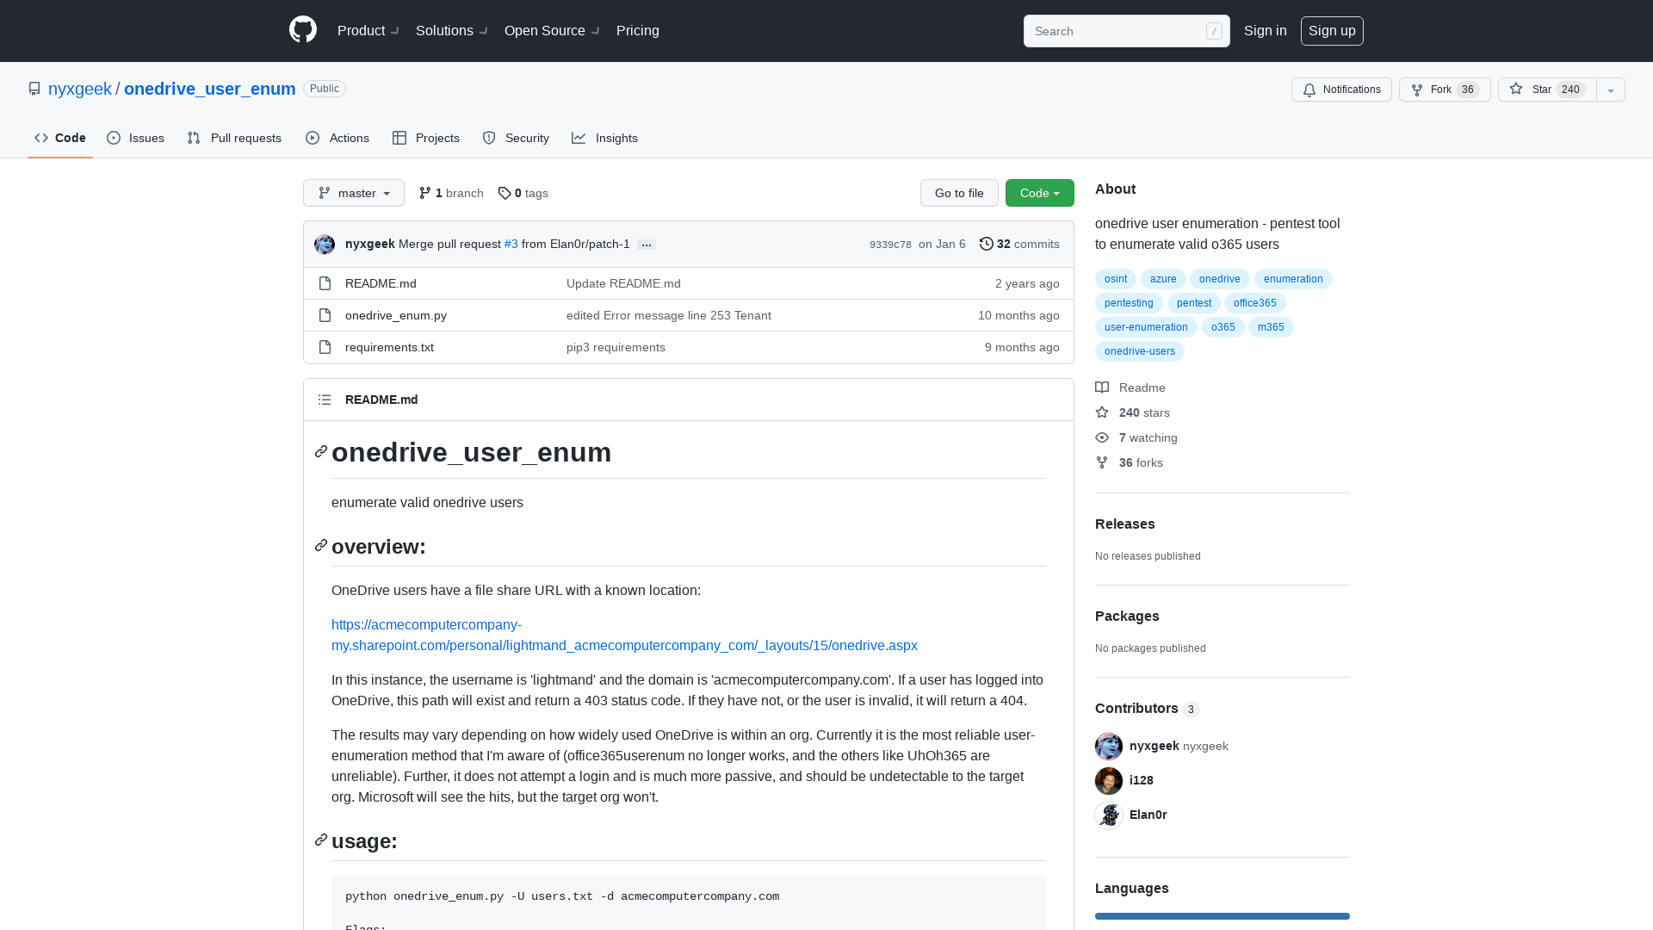1653x930 pixels.
Task: Click the Notifications button
Action: [1341, 90]
